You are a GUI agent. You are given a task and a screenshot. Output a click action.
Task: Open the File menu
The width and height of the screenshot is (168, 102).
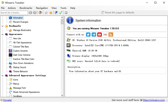[x=3, y=8]
